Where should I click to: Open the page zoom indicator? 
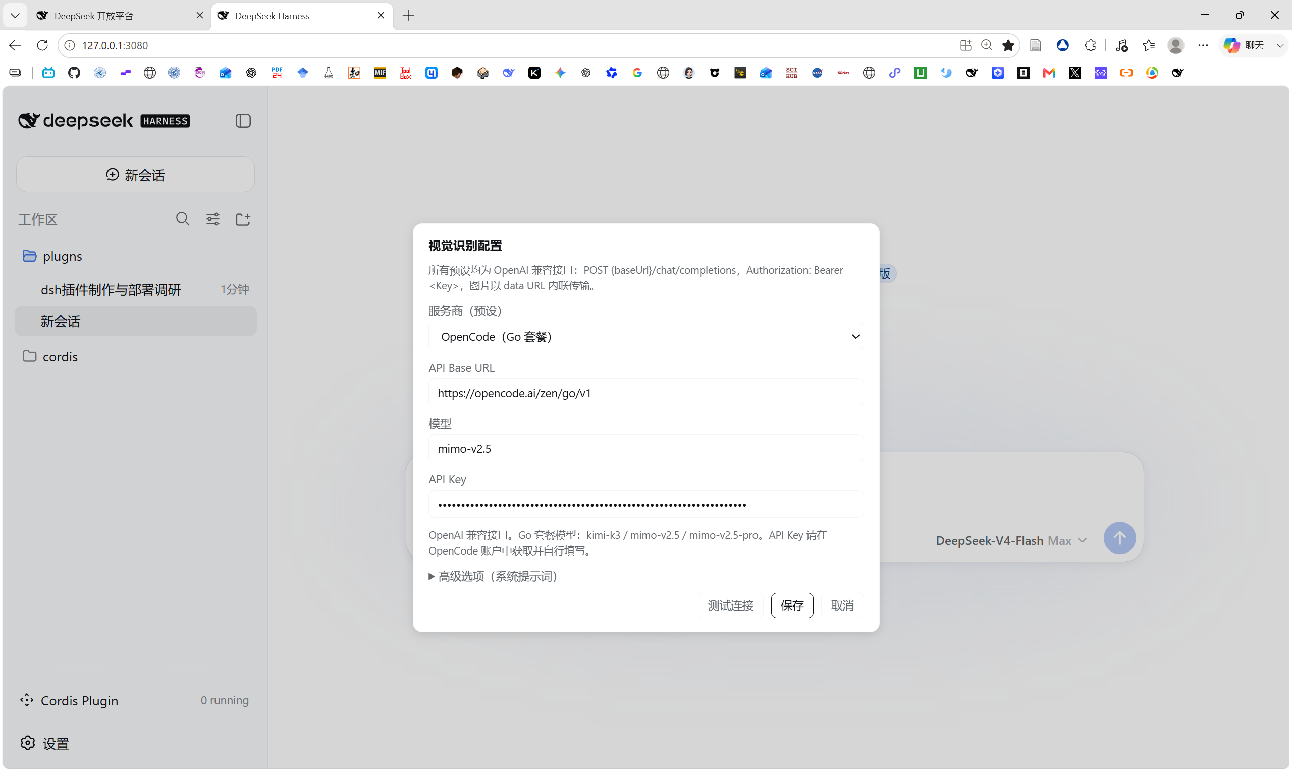click(x=987, y=46)
